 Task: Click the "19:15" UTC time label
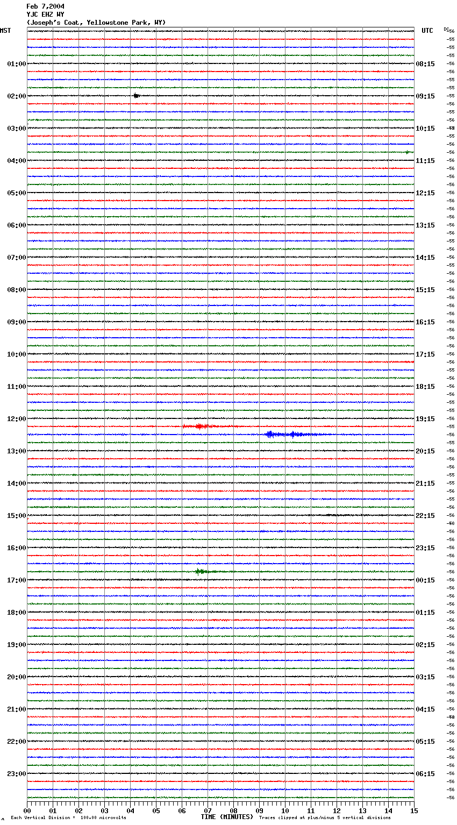coord(425,419)
